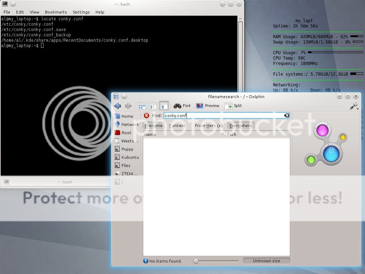Click the information icon by 'No items found'
The image size is (365, 274).
[x=146, y=261]
